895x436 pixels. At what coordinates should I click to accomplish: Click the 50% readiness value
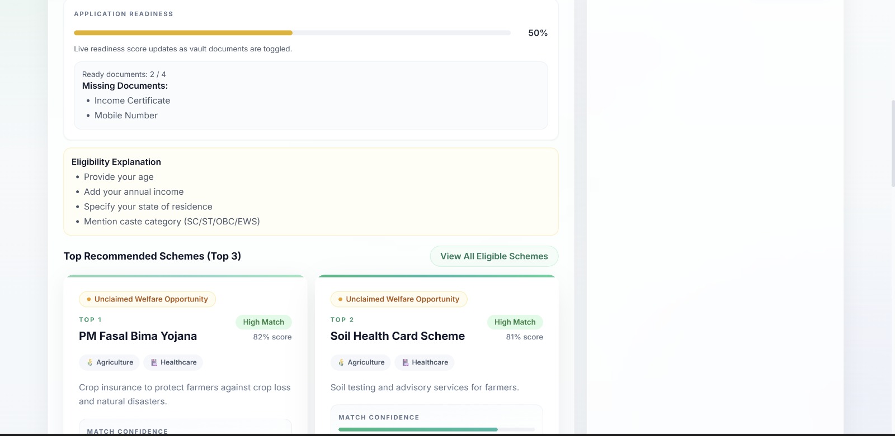(538, 33)
